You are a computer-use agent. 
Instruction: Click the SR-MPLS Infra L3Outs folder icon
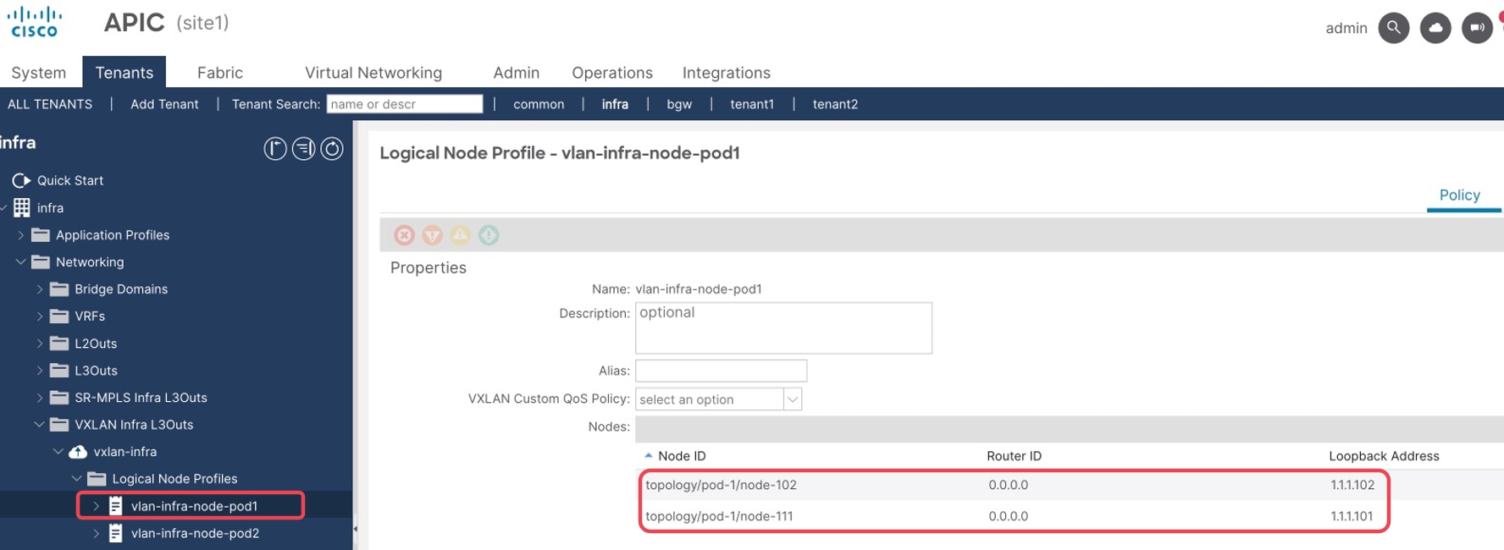[x=59, y=398]
